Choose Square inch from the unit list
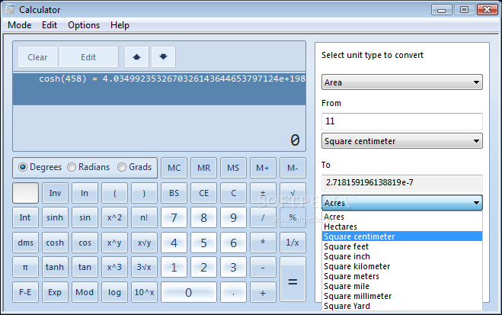 pyautogui.click(x=402, y=256)
